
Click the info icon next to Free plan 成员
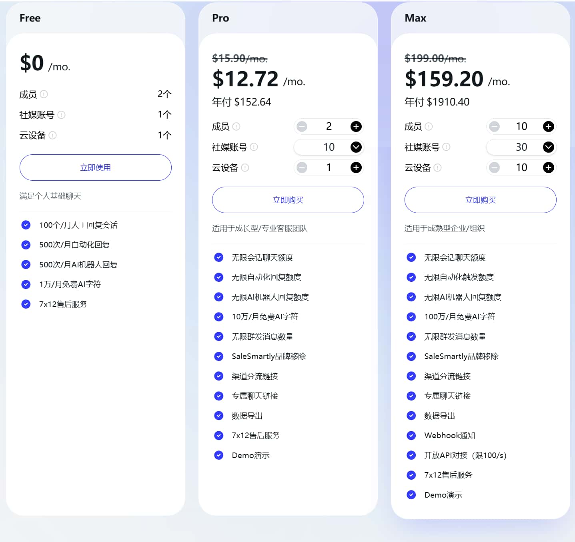pos(45,95)
